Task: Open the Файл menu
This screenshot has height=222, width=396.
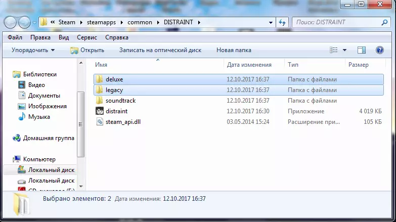Action: [15, 37]
